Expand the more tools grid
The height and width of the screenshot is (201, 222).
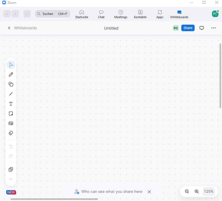11,179
